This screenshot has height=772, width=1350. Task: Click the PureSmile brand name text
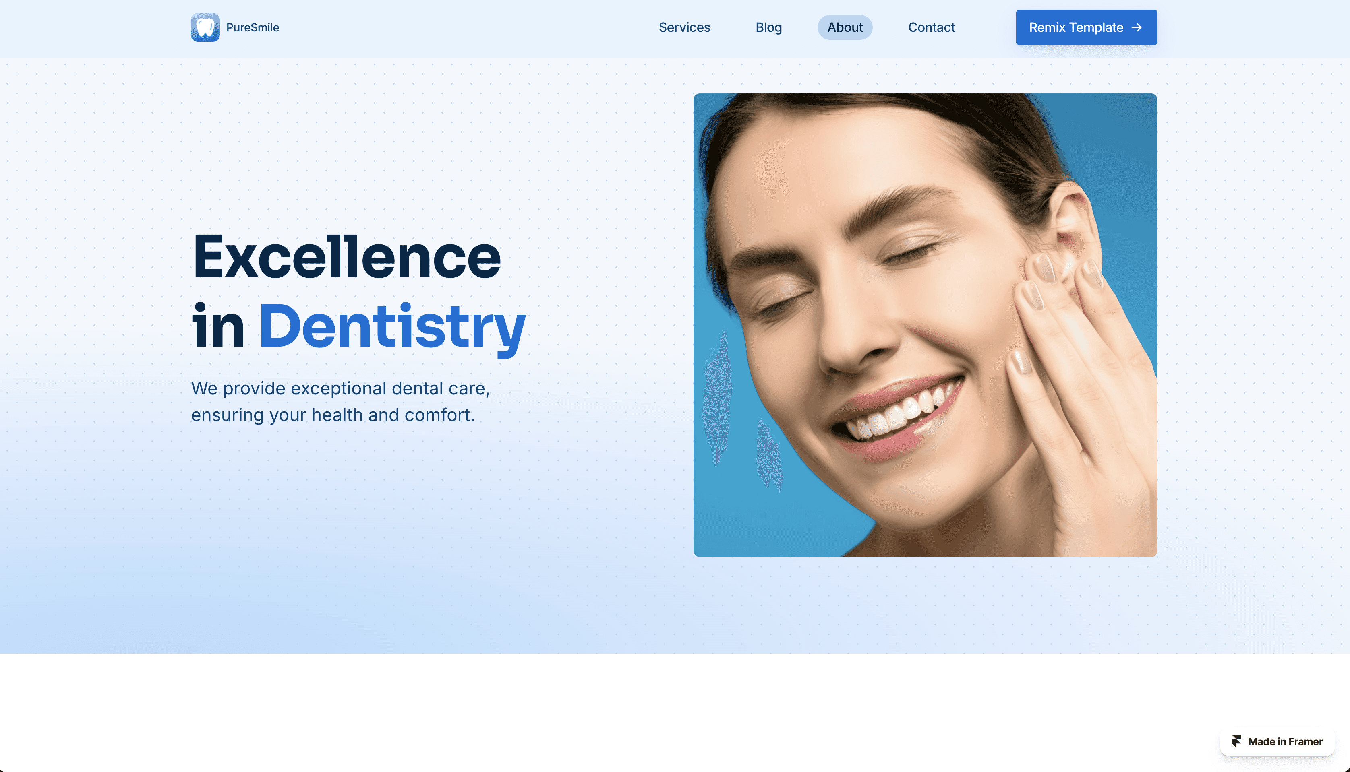coord(253,27)
